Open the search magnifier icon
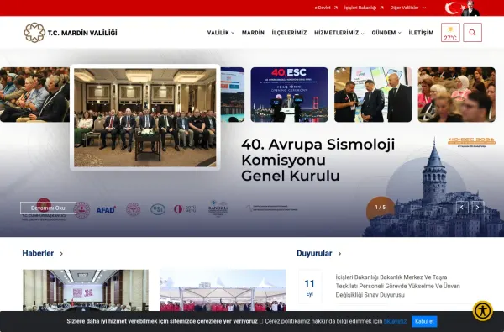Viewport: 504px width, 332px height. (x=472, y=33)
